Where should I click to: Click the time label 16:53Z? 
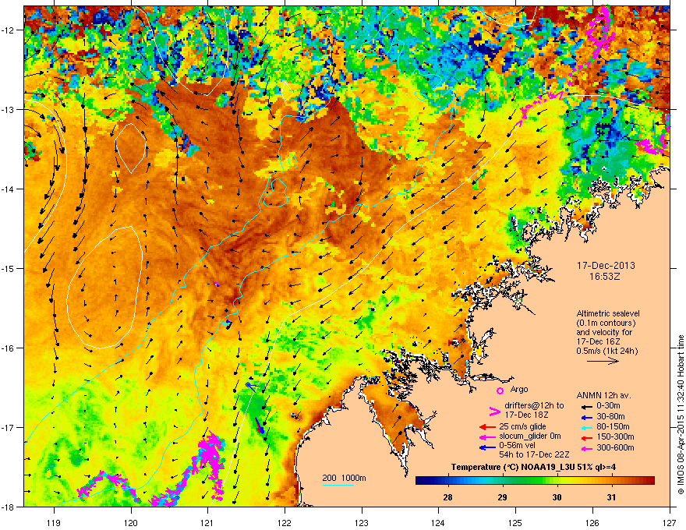pyautogui.click(x=605, y=277)
